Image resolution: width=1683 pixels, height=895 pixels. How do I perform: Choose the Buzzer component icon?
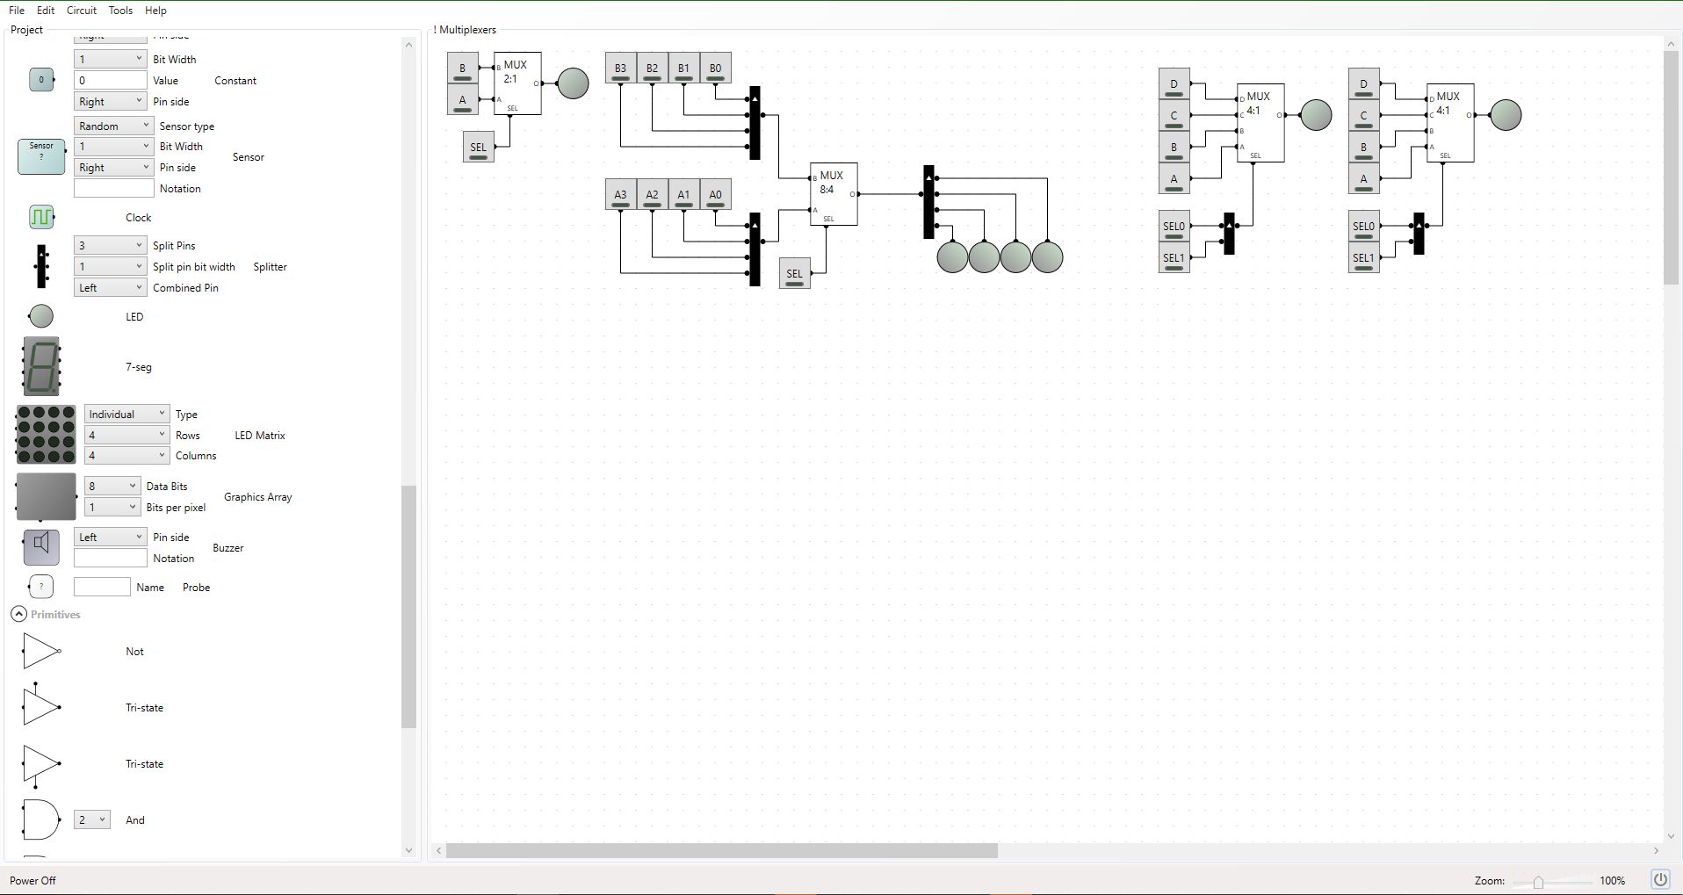point(40,546)
